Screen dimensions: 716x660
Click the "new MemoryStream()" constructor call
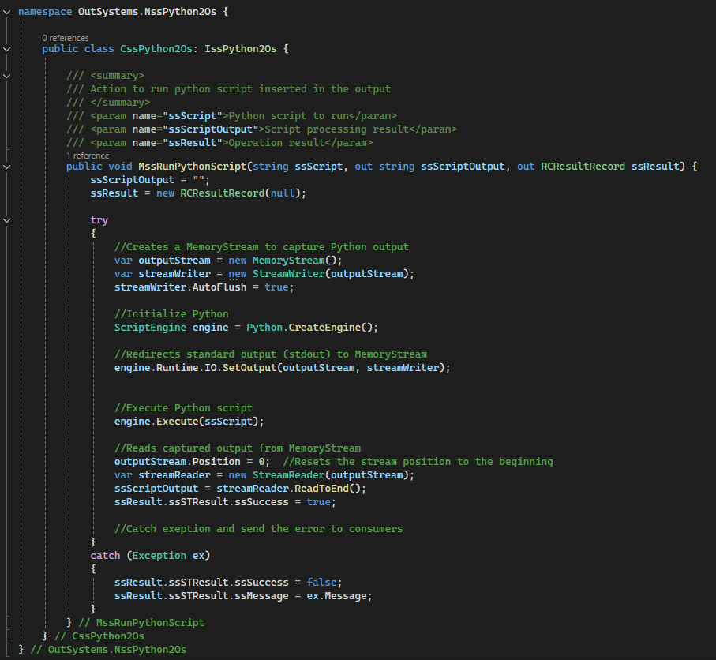[x=285, y=261]
